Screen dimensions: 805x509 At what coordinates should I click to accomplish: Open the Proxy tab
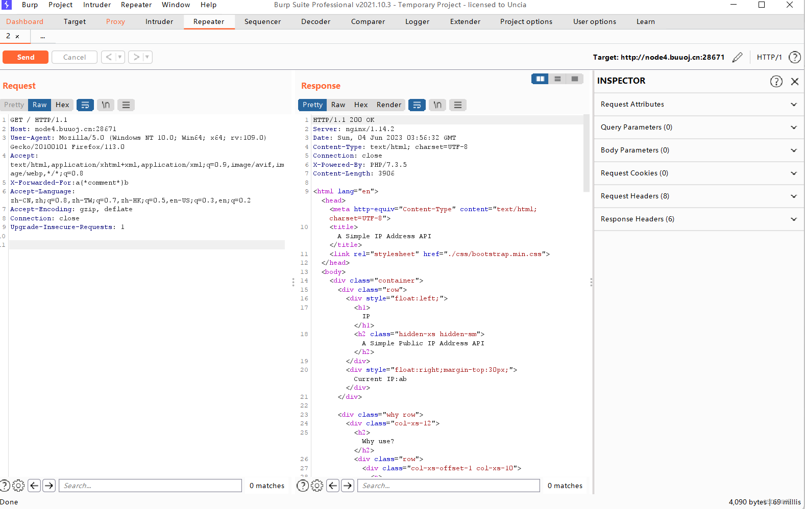[x=115, y=21]
